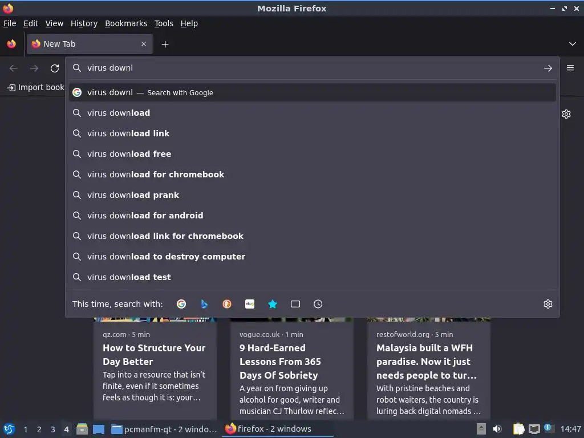Open the Help menu
Image resolution: width=584 pixels, height=438 pixels.
(189, 23)
